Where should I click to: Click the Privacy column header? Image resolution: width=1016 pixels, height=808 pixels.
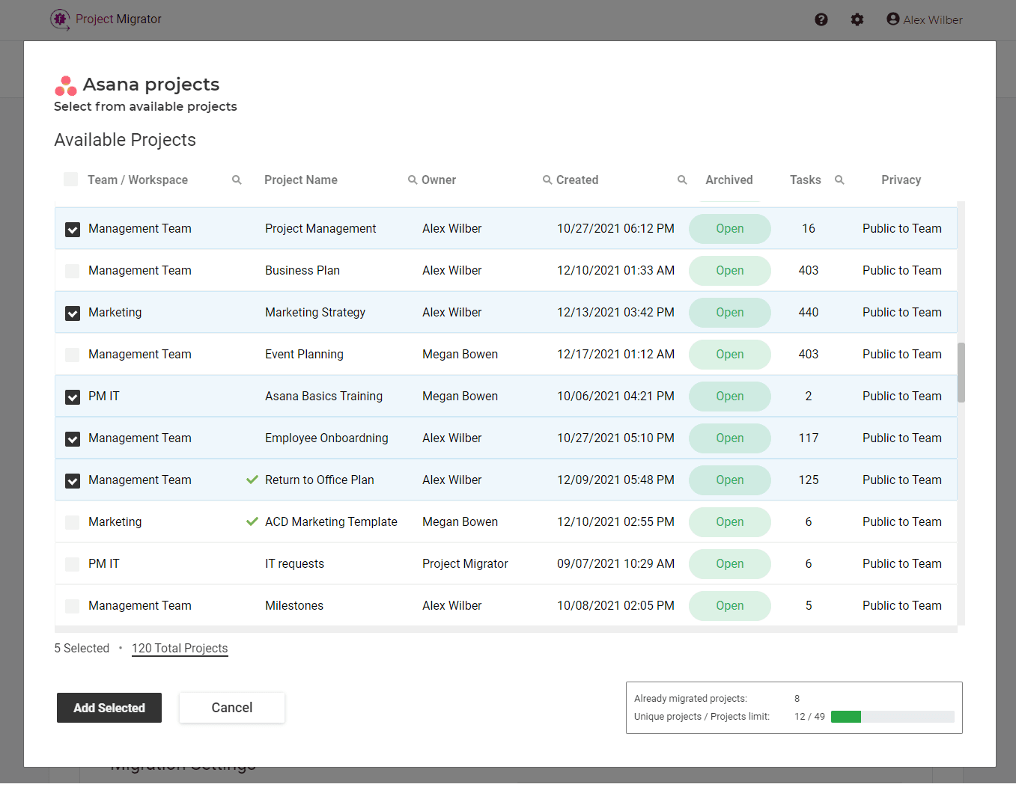click(x=901, y=180)
